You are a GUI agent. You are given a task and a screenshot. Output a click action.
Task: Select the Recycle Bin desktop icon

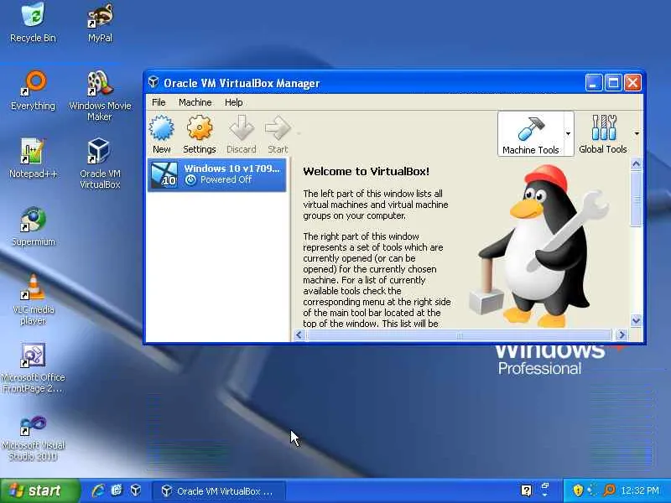coord(33,23)
